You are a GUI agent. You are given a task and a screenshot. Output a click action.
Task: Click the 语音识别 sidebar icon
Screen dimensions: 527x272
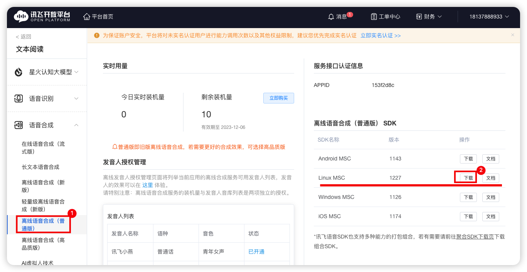pos(19,98)
